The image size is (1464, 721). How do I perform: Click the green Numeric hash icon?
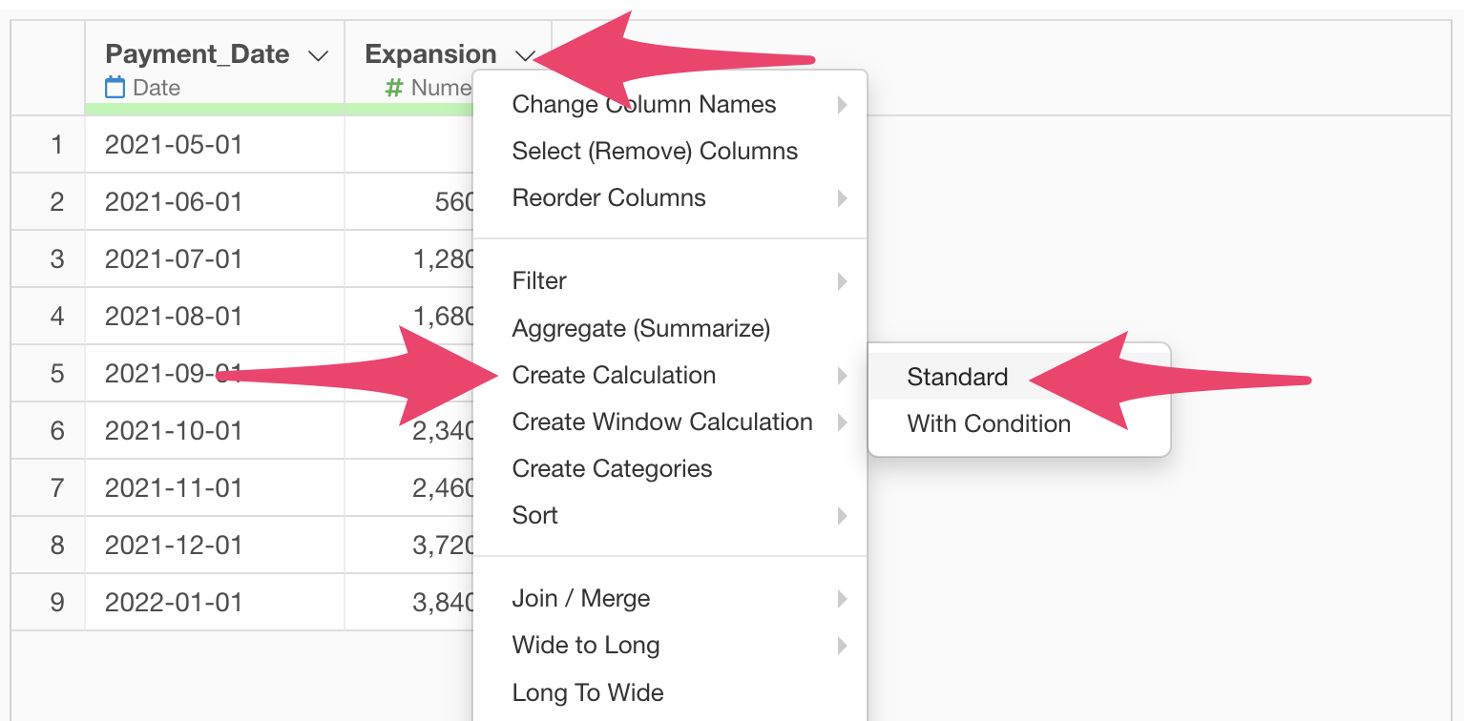[x=393, y=88]
